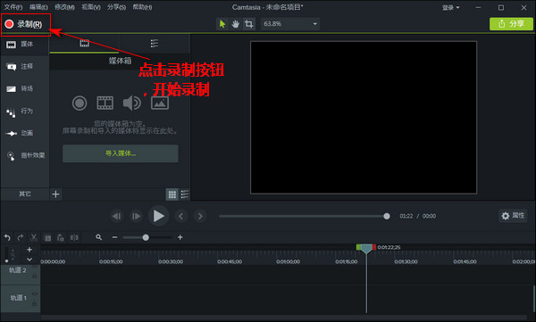Image resolution: width=536 pixels, height=322 pixels.
Task: Select the arrow edit mode tool
Action: (x=222, y=24)
